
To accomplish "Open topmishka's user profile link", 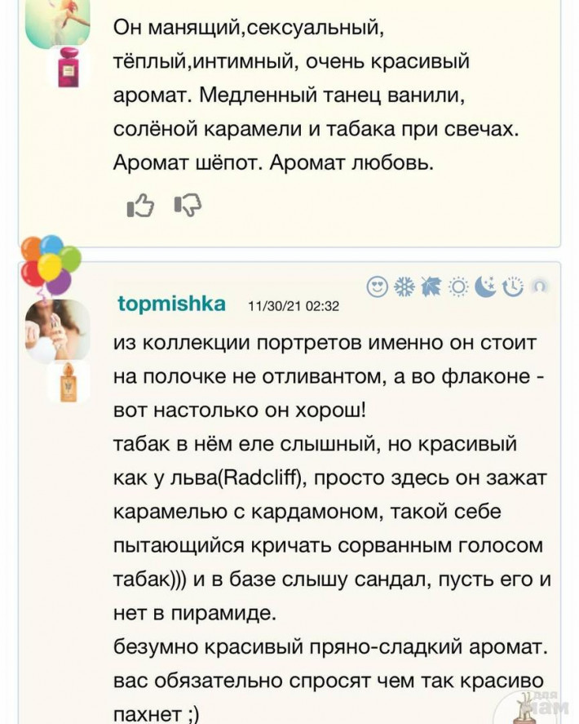I will [171, 304].
